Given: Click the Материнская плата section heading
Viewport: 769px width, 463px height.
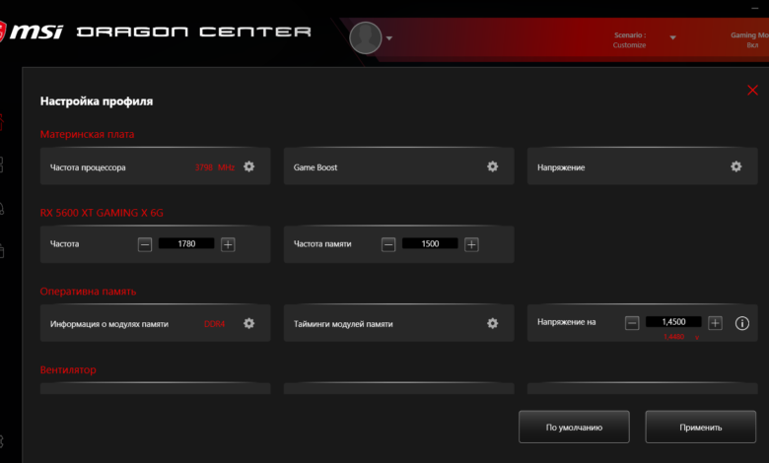Looking at the screenshot, I should (x=87, y=134).
